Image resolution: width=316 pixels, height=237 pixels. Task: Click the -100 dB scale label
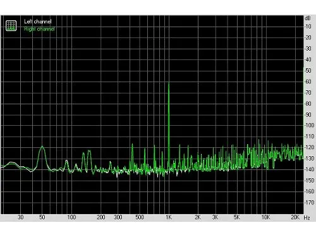coord(309,125)
